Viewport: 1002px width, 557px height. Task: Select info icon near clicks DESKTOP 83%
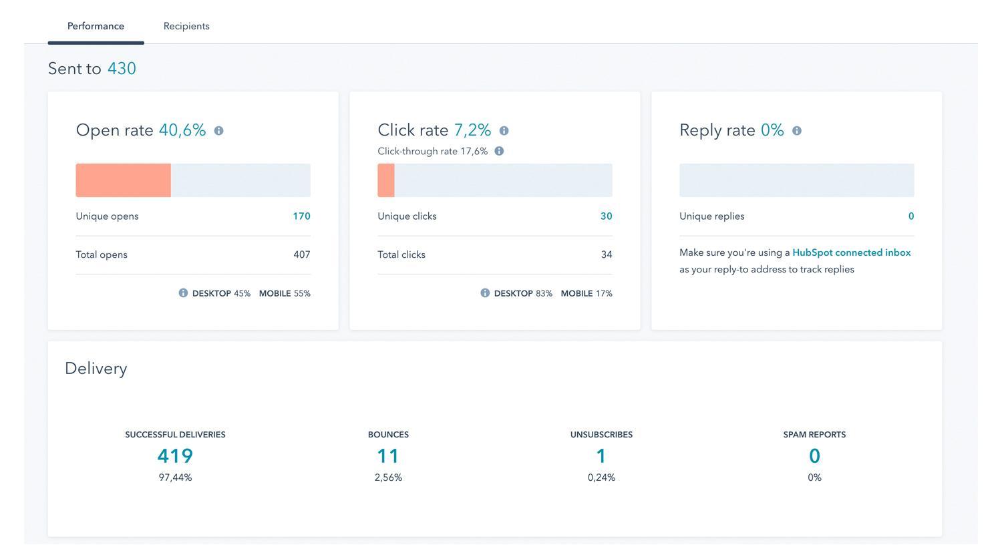pos(485,293)
